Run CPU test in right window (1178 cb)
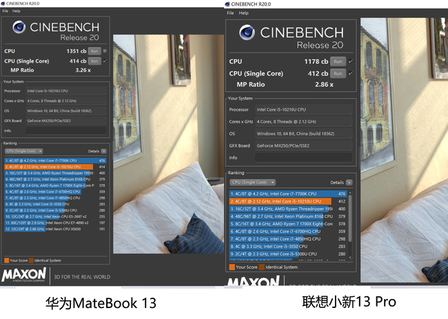Screen dimensions: 448x319 pyautogui.click(x=338, y=61)
